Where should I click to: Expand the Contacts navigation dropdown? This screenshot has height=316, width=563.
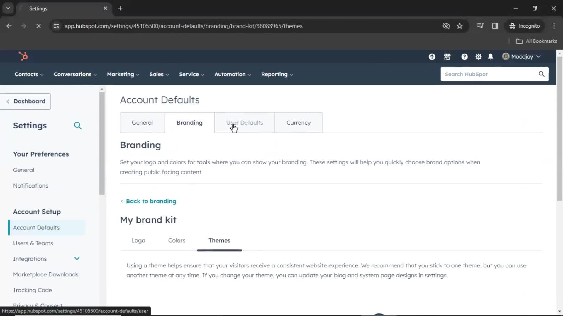pyautogui.click(x=29, y=74)
